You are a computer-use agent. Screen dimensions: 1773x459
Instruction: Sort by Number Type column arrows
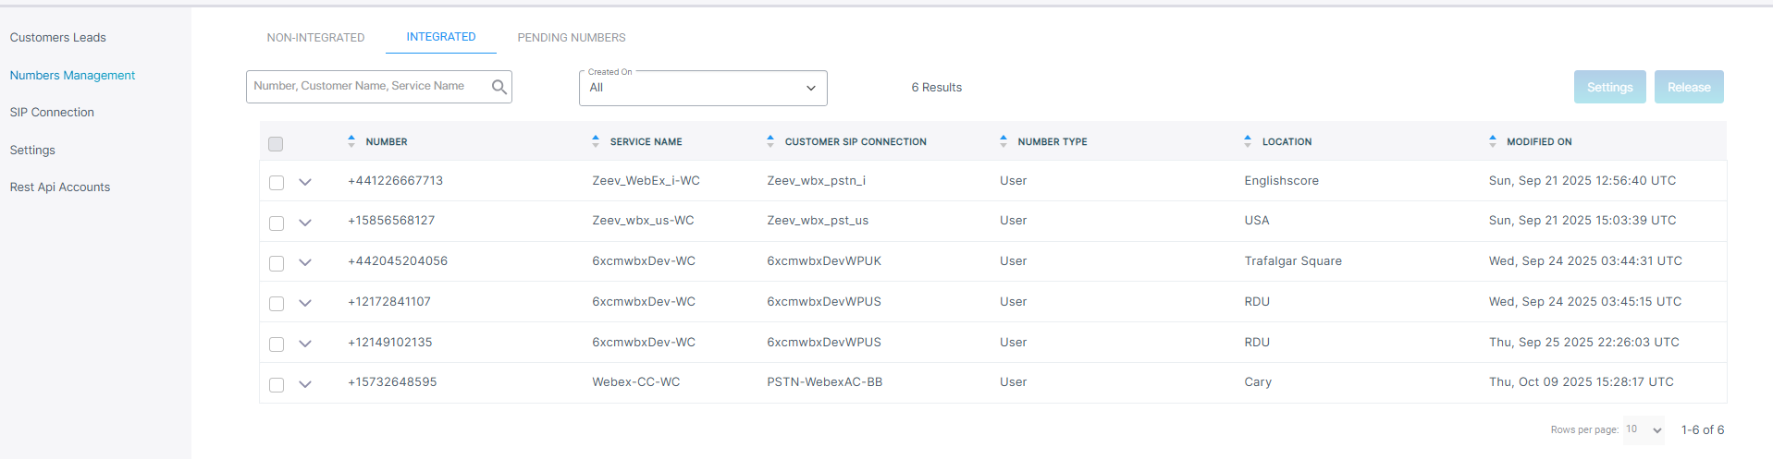tap(1003, 141)
